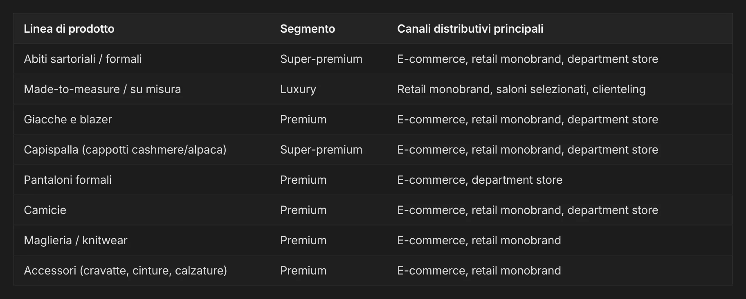746x299 pixels.
Task: Select the 'Camicie' cell
Action: tap(45, 210)
